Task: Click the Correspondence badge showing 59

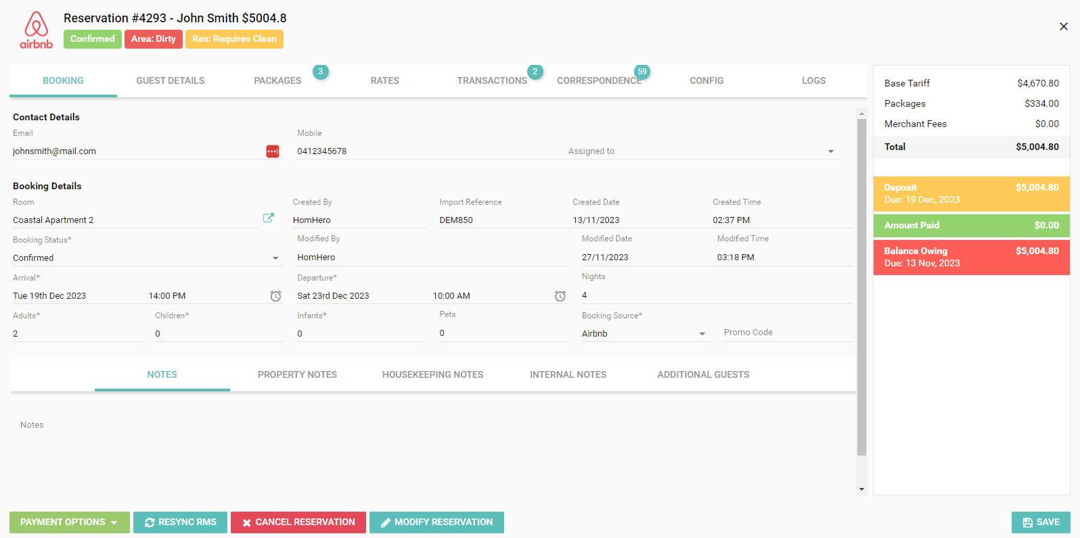Action: point(642,72)
